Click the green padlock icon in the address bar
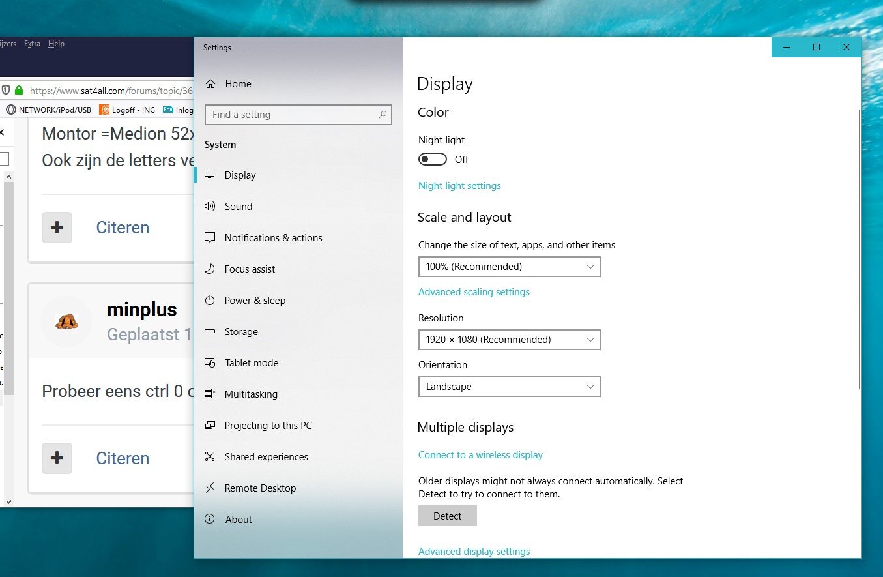Screen dimensions: 883x577 click(19, 91)
